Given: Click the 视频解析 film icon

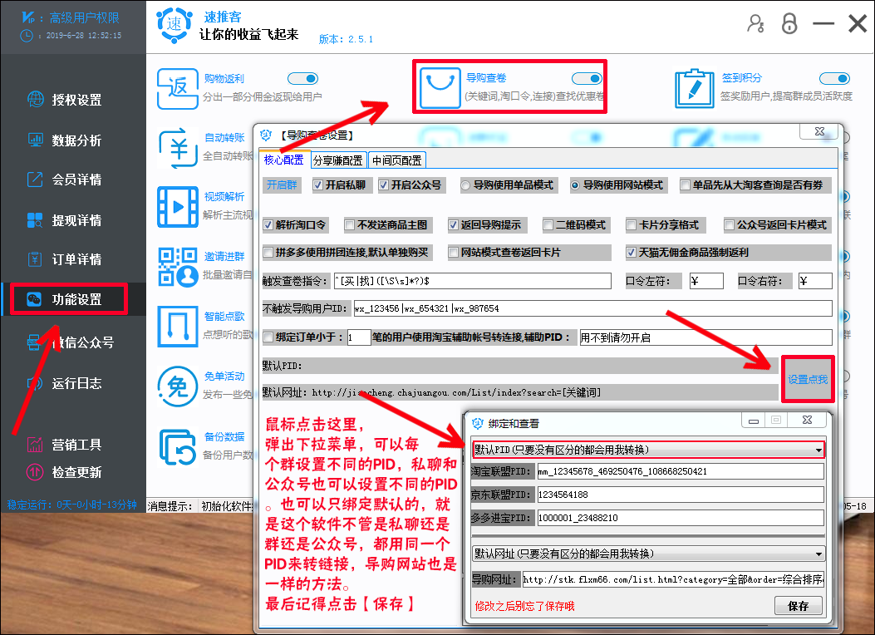Looking at the screenshot, I should click(x=178, y=207).
